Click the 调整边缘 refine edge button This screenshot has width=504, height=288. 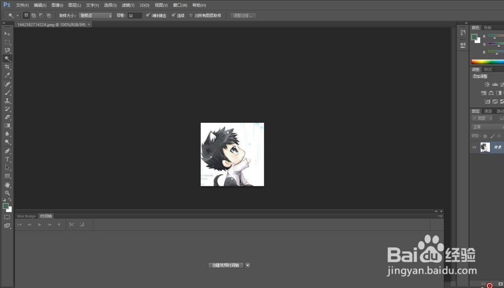point(243,16)
